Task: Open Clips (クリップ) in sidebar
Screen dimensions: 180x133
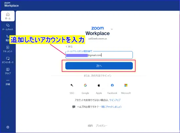Action: click(8, 71)
